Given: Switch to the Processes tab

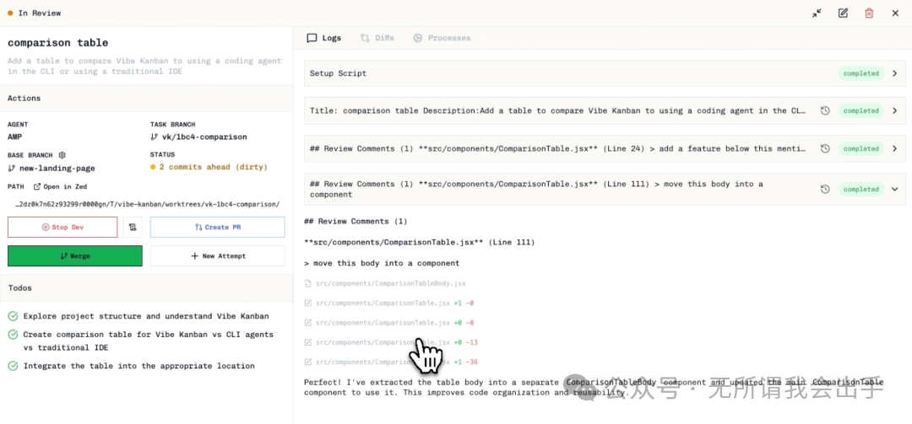Looking at the screenshot, I should tap(442, 38).
